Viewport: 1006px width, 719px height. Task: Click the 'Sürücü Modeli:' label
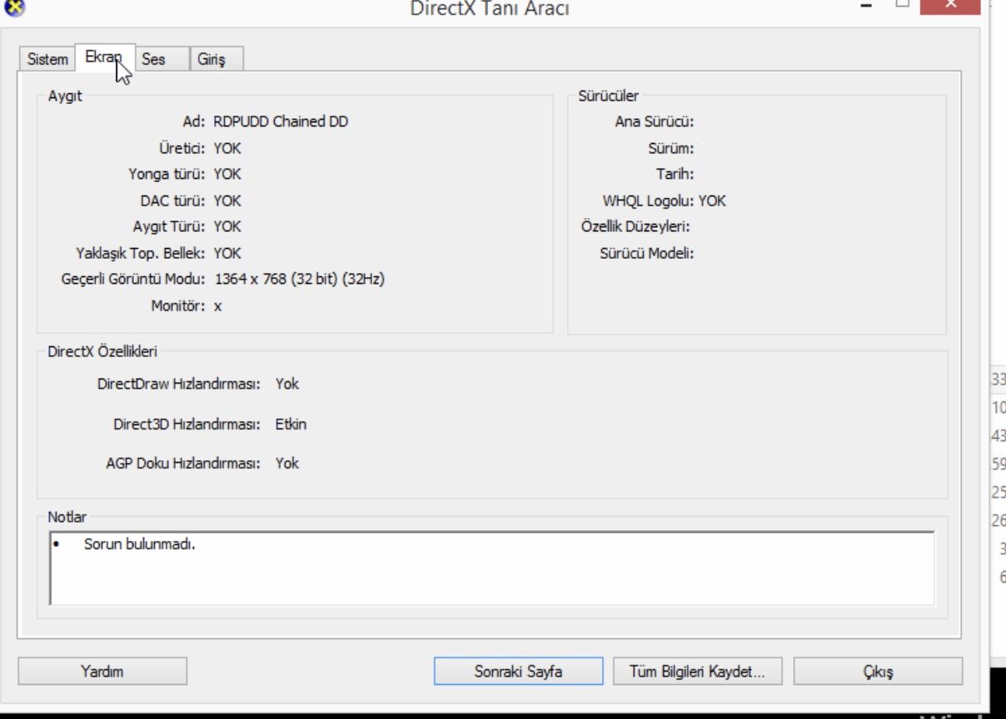point(647,253)
